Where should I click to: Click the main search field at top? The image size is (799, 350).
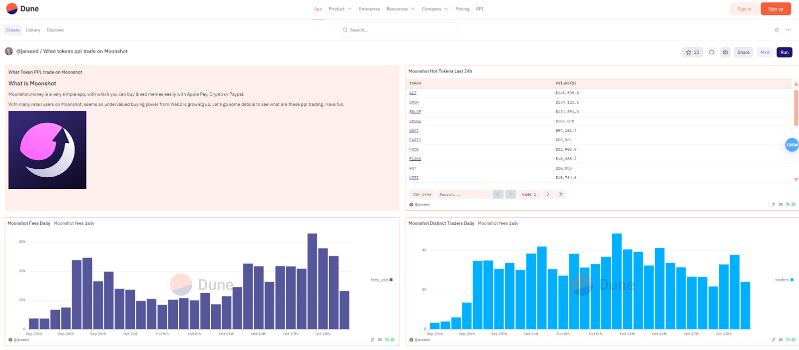399,30
